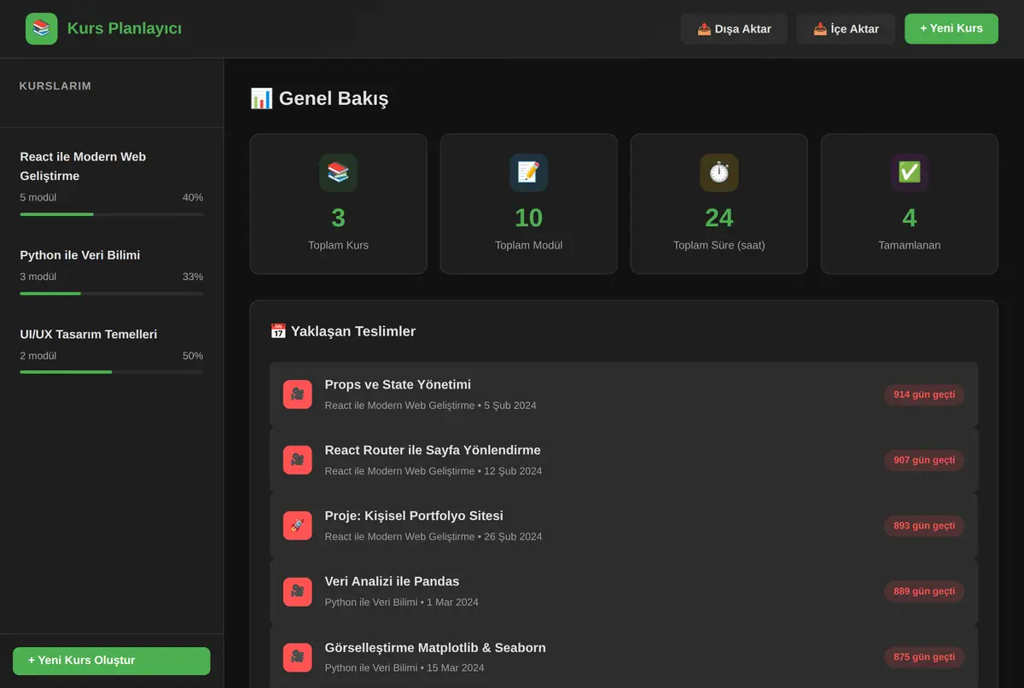This screenshot has width=1024, height=688.
Task: Select the Python ile Veri Bilimi course
Action: pos(112,272)
